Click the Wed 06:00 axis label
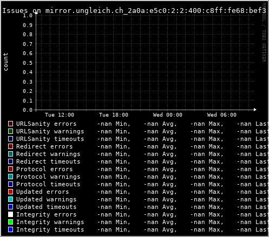Image resolution: width=269 pixels, height=237 pixels. pos(222,115)
